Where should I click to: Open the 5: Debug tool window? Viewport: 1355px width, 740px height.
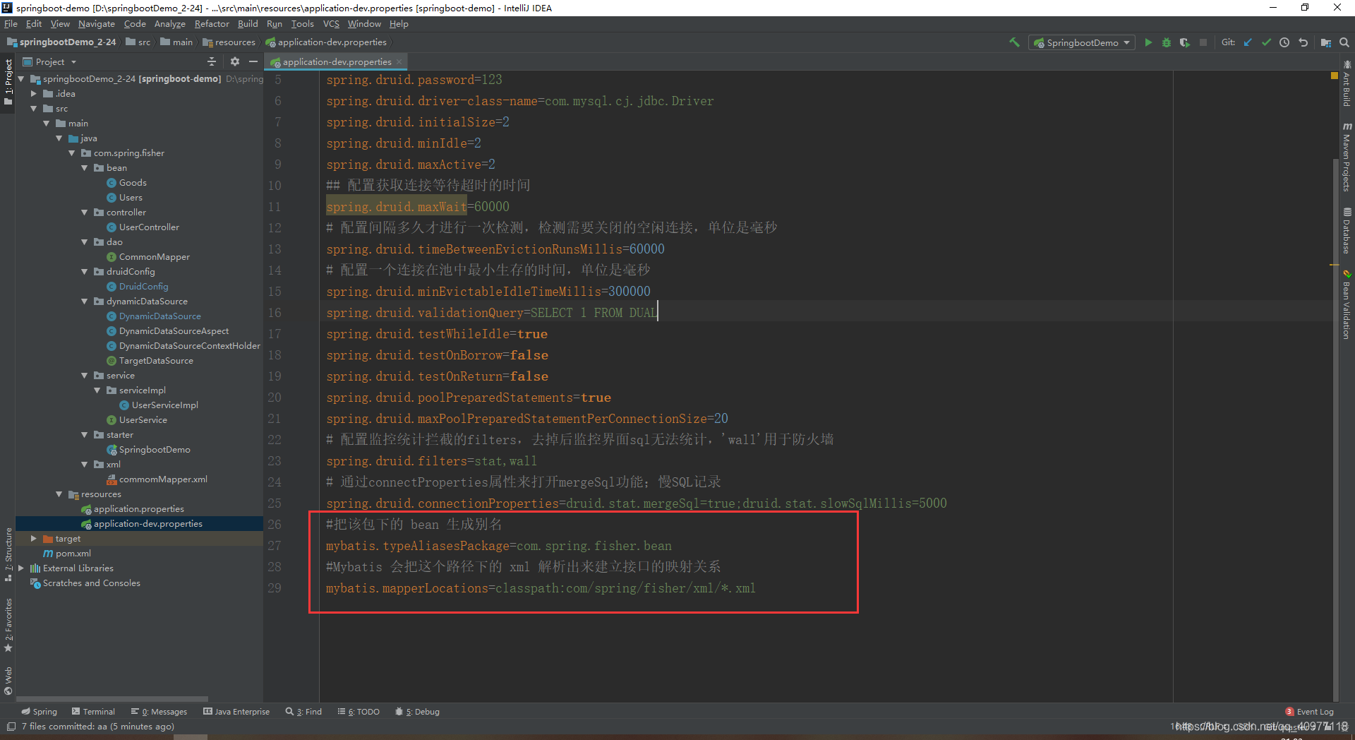tap(417, 712)
